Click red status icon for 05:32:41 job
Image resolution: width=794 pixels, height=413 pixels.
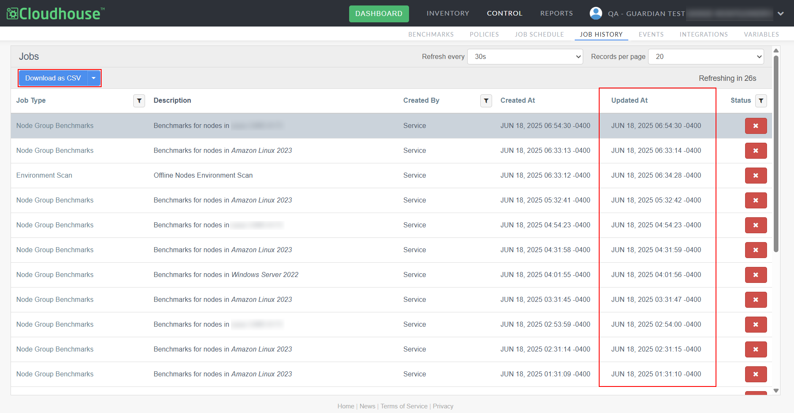click(x=756, y=200)
